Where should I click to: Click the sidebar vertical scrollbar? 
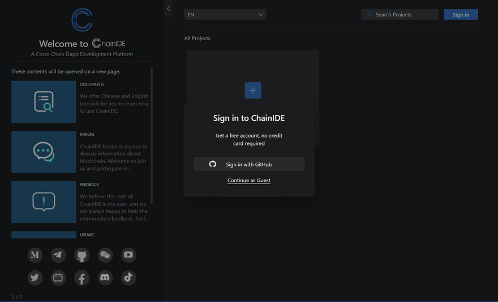click(x=152, y=135)
